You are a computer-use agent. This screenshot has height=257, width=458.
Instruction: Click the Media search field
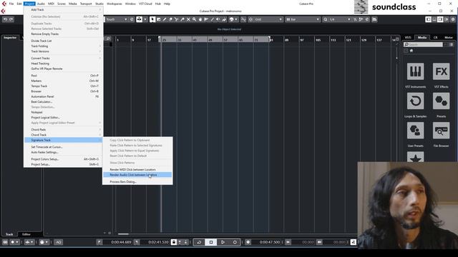[423, 44]
